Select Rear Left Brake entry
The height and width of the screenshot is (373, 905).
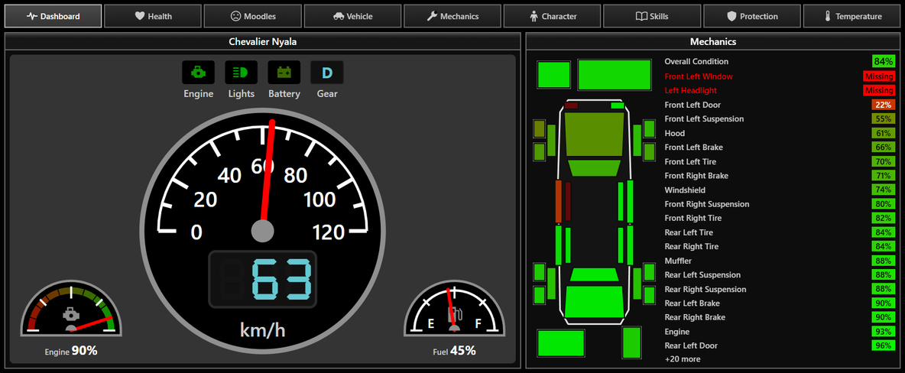click(779, 303)
